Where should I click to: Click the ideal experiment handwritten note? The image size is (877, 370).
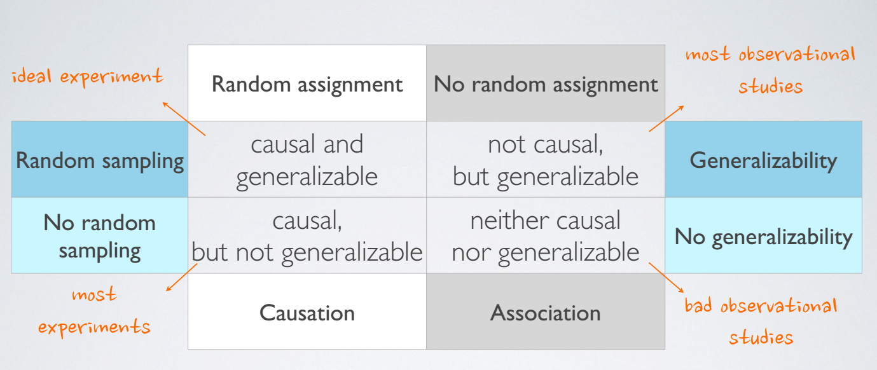tap(88, 77)
